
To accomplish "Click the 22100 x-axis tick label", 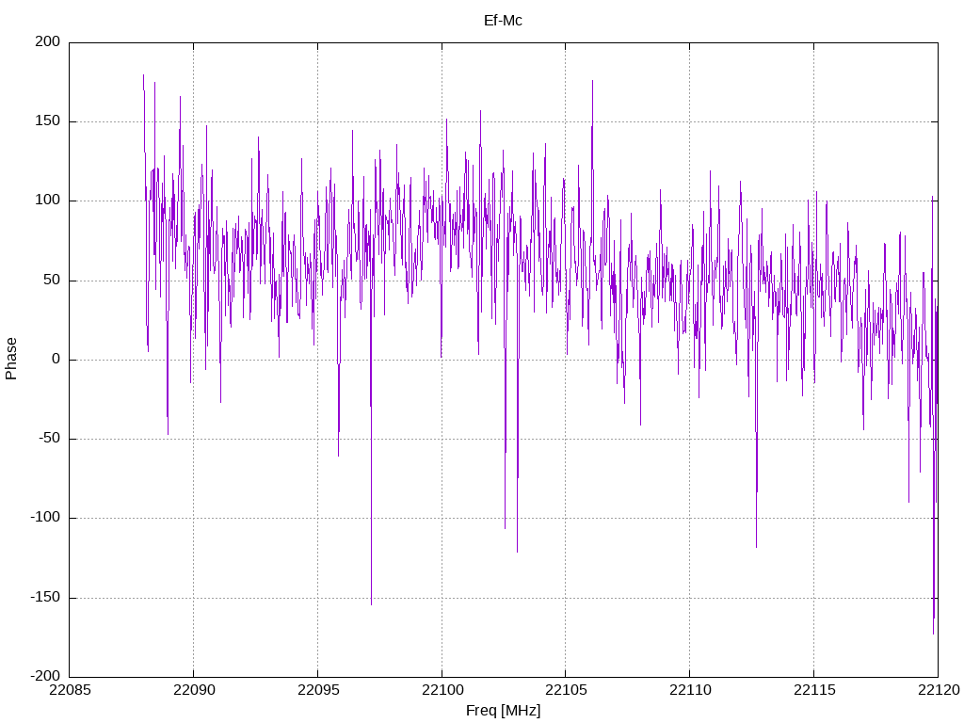I will point(442,690).
